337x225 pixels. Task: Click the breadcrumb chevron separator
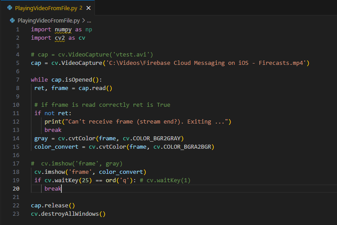pyautogui.click(x=83, y=20)
